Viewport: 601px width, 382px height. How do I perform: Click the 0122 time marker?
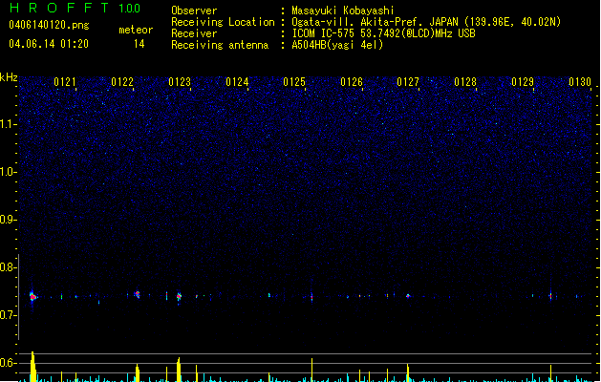122,82
